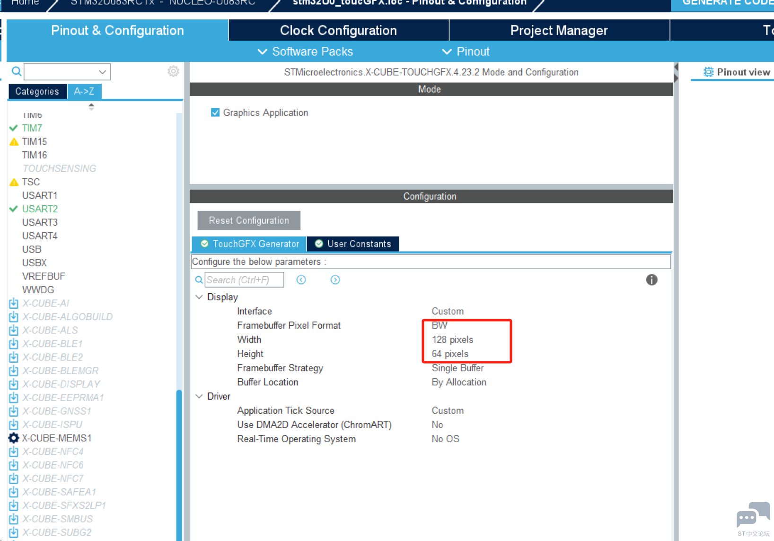
Task: Click the Framebuffer Strategy value Single Buffer
Action: 458,368
